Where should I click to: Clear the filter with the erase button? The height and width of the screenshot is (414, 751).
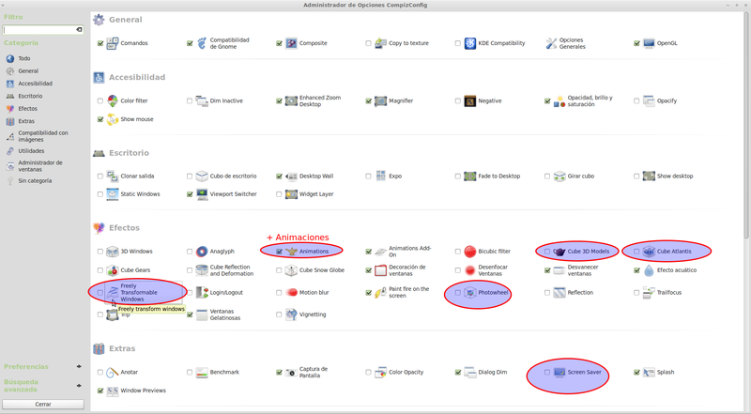tap(79, 30)
